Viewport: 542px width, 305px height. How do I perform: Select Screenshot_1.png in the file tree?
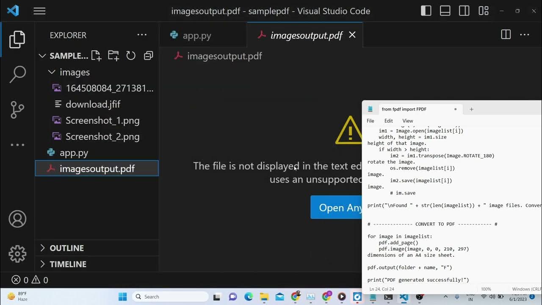(x=102, y=120)
